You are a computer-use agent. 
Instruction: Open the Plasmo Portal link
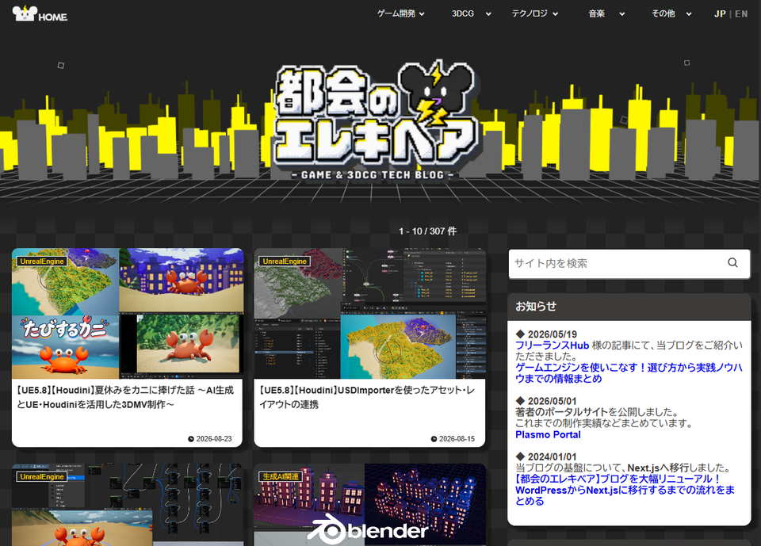point(548,434)
